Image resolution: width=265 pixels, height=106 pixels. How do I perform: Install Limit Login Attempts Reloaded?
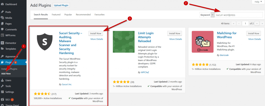[175, 33]
